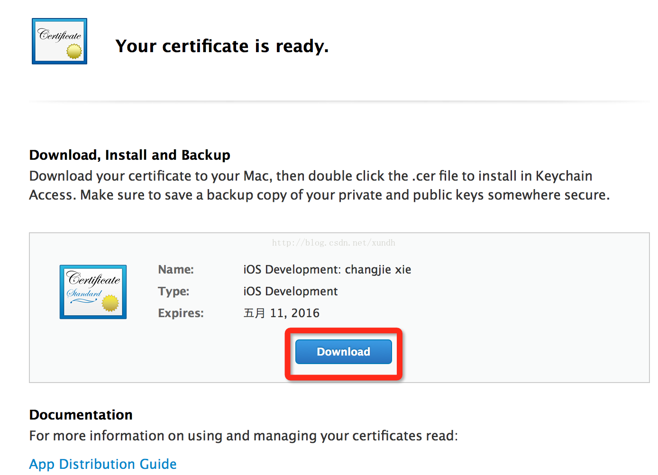Click the 'Expires:' label
Viewport: 658px width, 475px height.
click(x=181, y=313)
